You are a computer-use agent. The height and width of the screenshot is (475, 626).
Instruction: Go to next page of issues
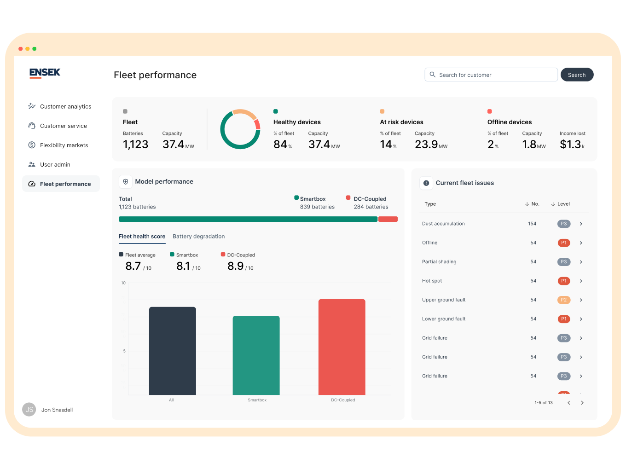coord(582,403)
